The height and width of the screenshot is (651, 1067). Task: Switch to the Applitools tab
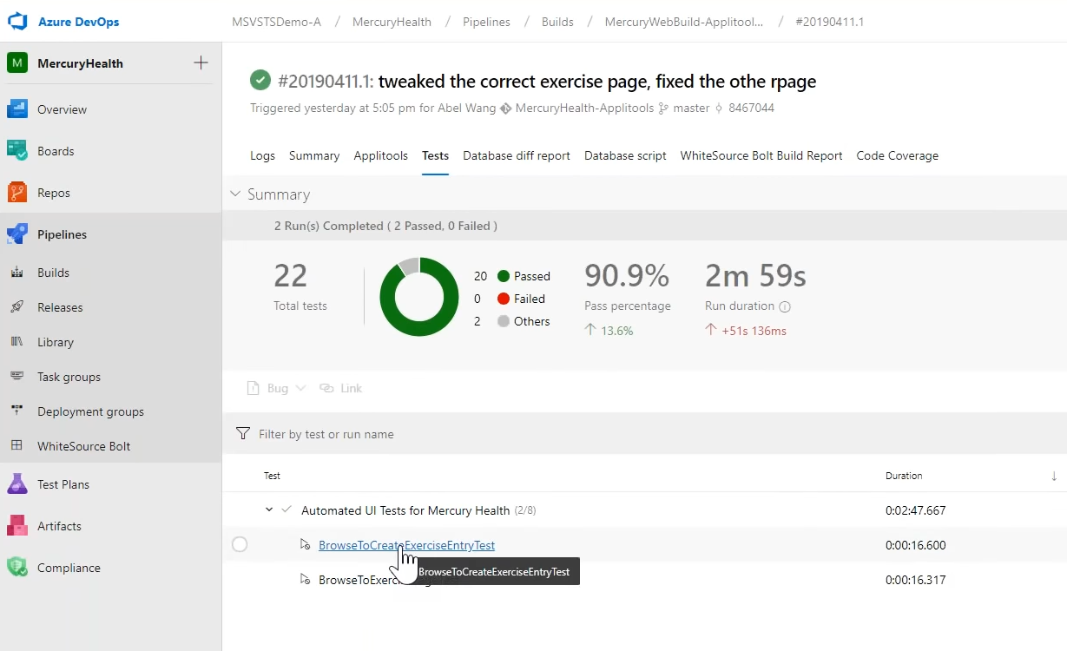click(x=380, y=155)
